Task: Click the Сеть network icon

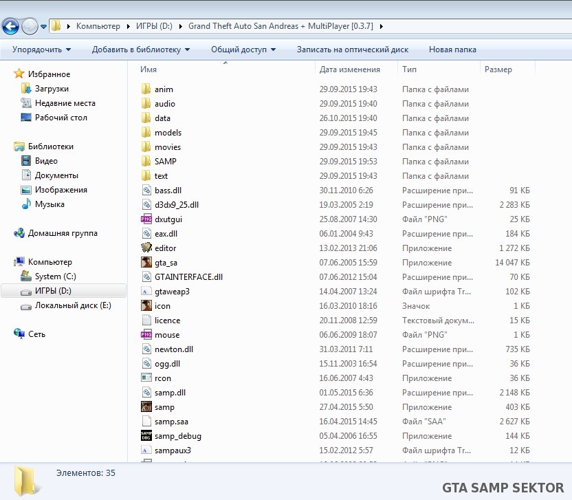Action: pyautogui.click(x=19, y=334)
